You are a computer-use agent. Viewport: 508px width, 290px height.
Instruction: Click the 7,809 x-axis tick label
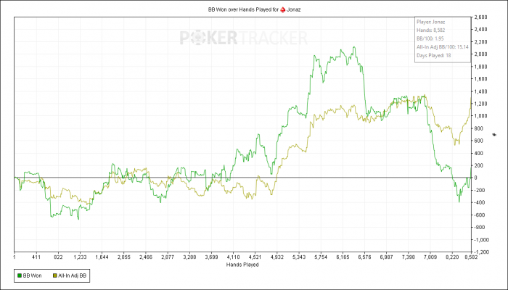[x=430, y=257]
